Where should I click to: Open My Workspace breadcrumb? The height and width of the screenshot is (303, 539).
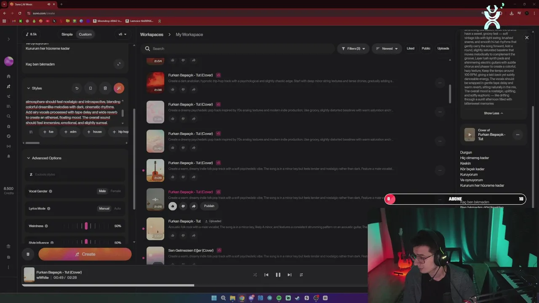coord(189,35)
